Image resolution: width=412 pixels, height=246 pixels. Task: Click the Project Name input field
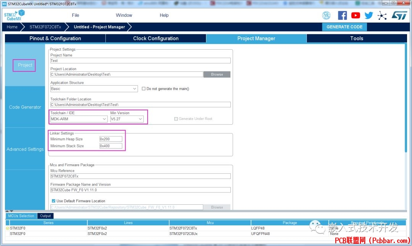click(140, 60)
